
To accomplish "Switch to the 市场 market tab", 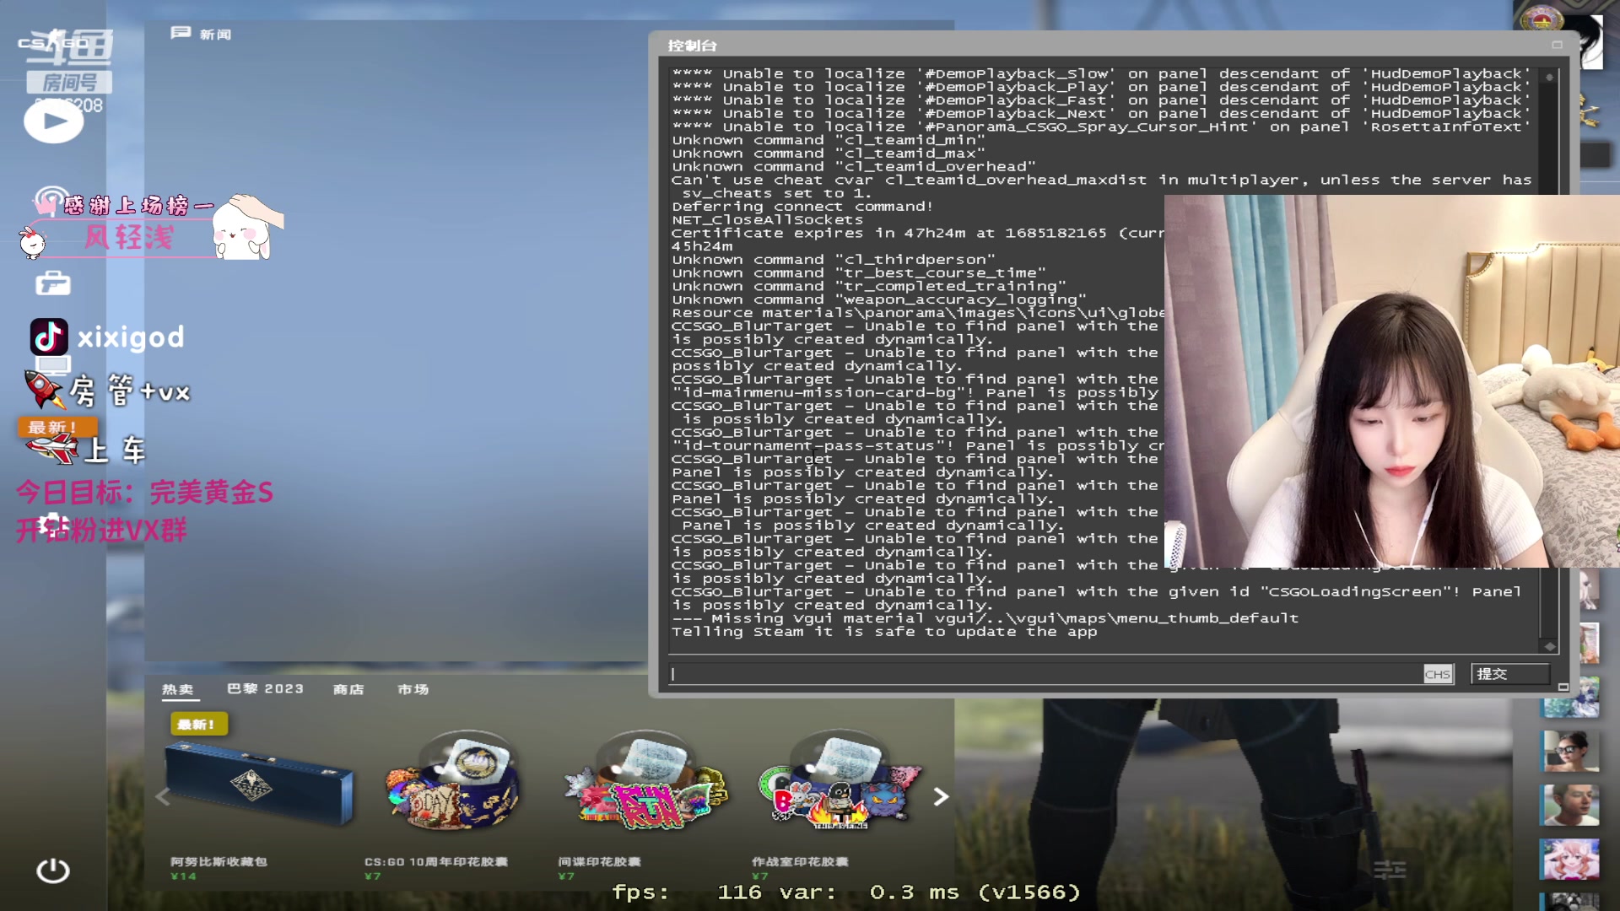I will coord(413,689).
